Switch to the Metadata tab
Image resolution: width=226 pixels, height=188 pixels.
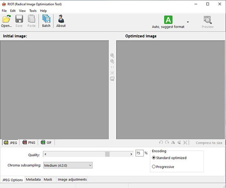click(33, 179)
